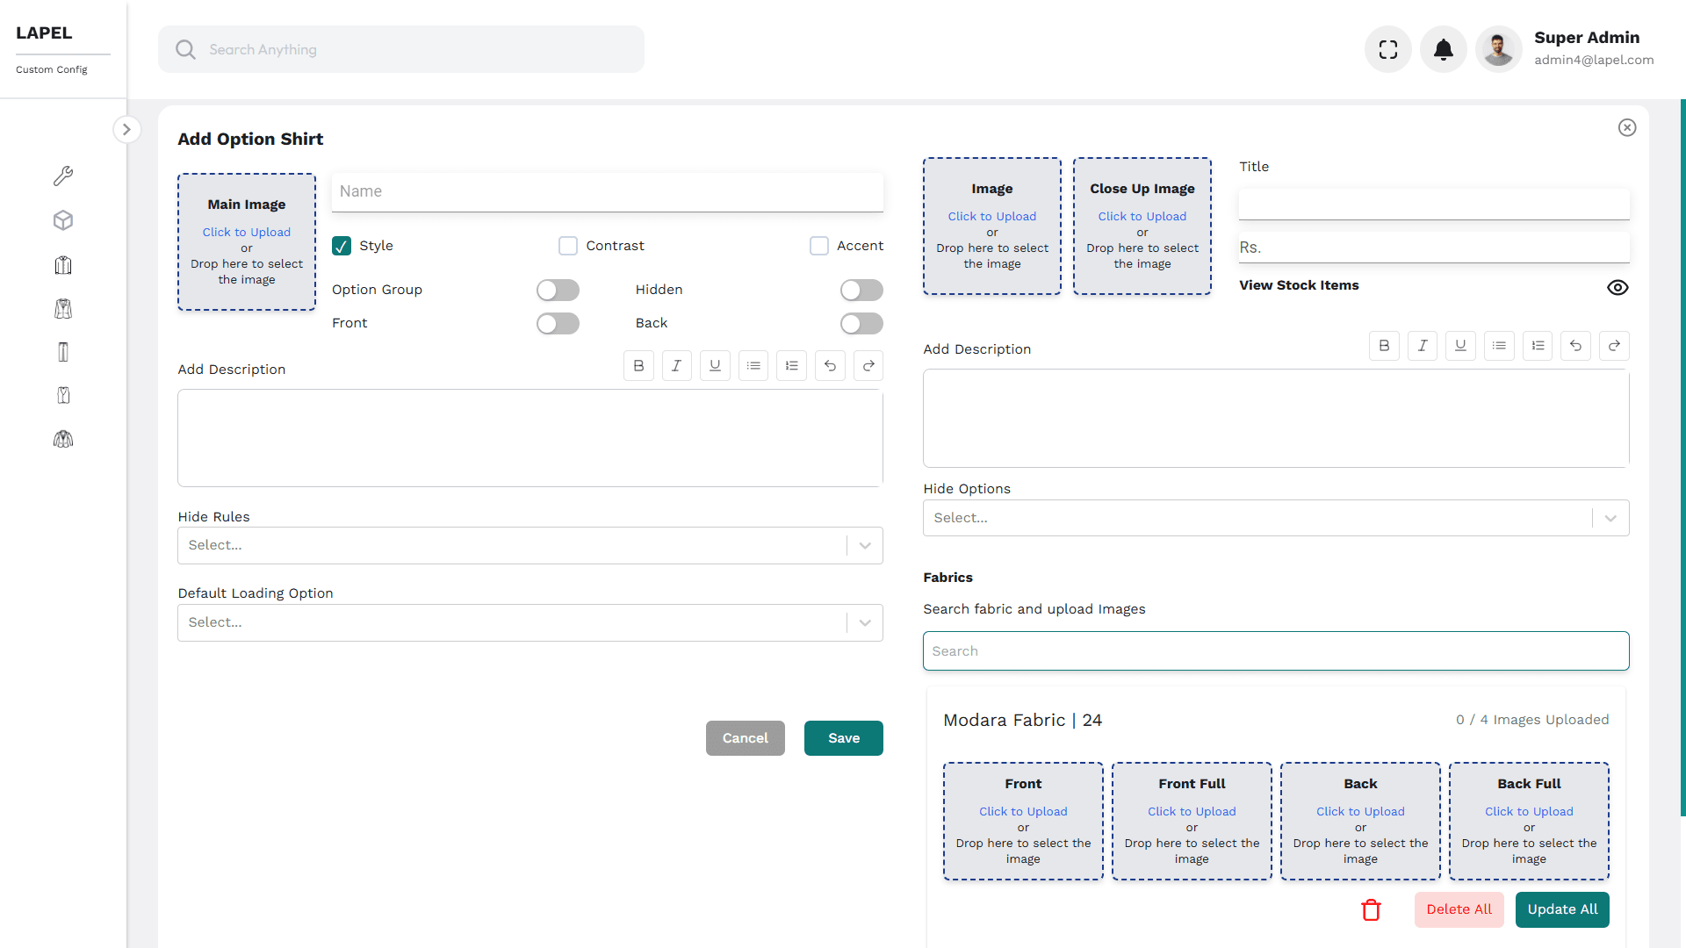
Task: Click the notification bell icon
Action: pyautogui.click(x=1443, y=50)
